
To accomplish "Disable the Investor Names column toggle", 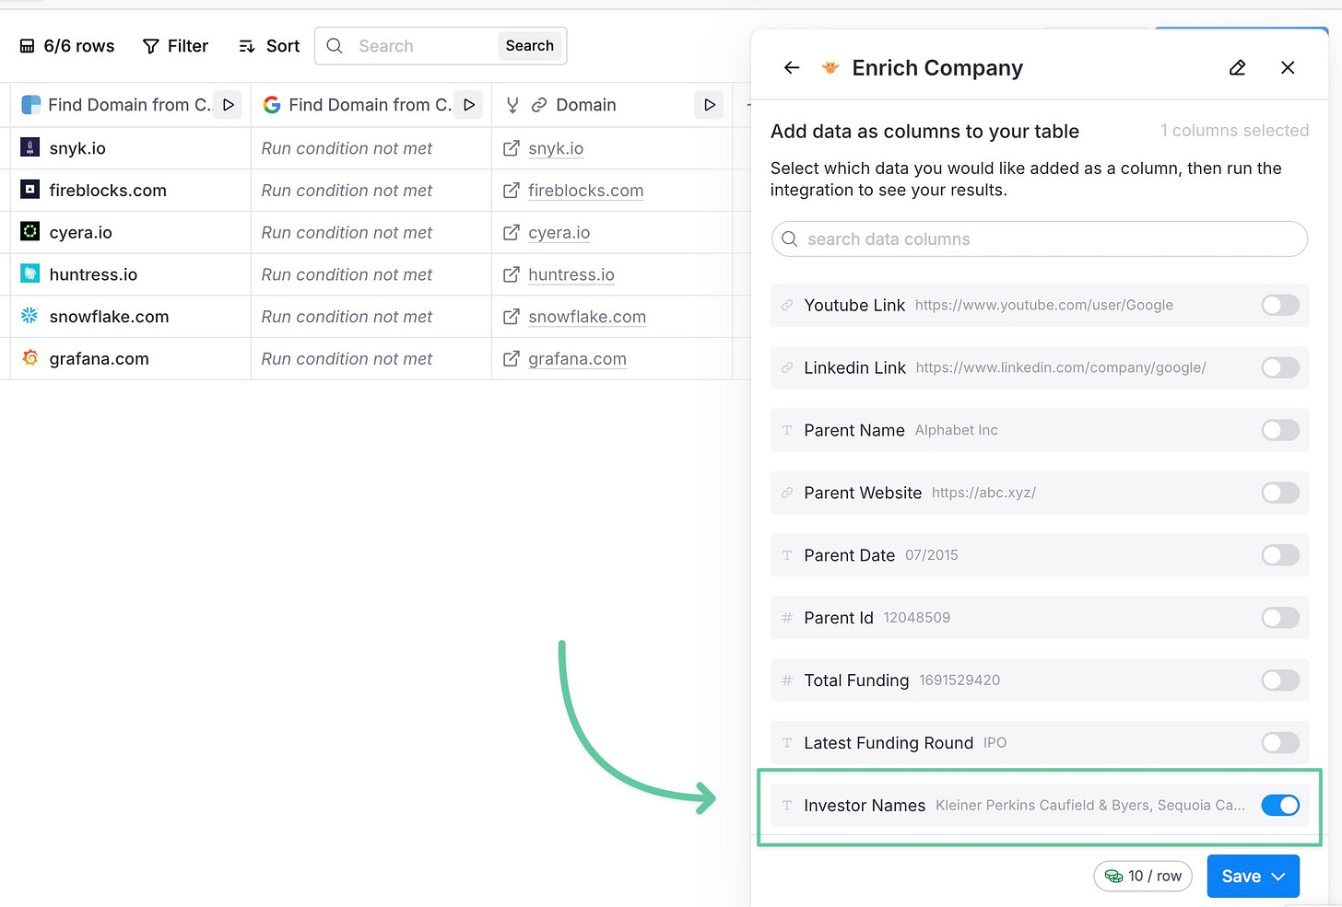I will click(x=1280, y=806).
